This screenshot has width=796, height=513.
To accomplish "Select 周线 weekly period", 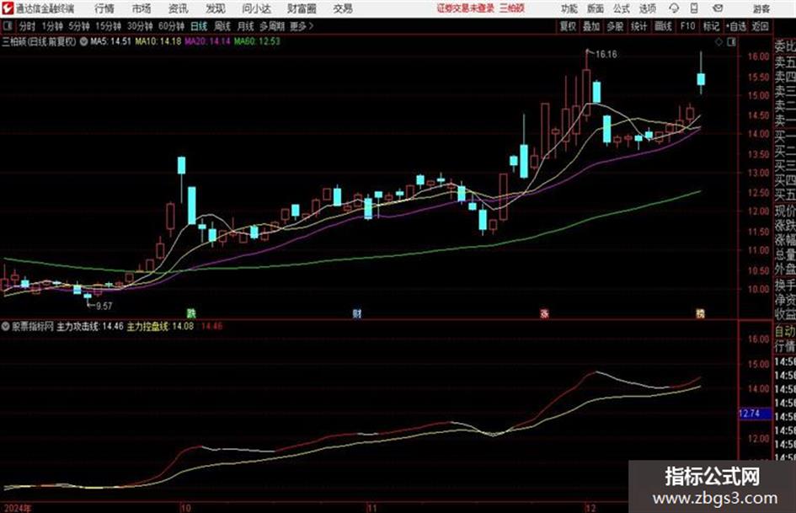I will 222,26.
